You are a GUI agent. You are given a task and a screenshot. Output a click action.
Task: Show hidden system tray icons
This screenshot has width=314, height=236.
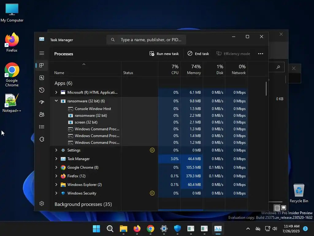coord(248,229)
